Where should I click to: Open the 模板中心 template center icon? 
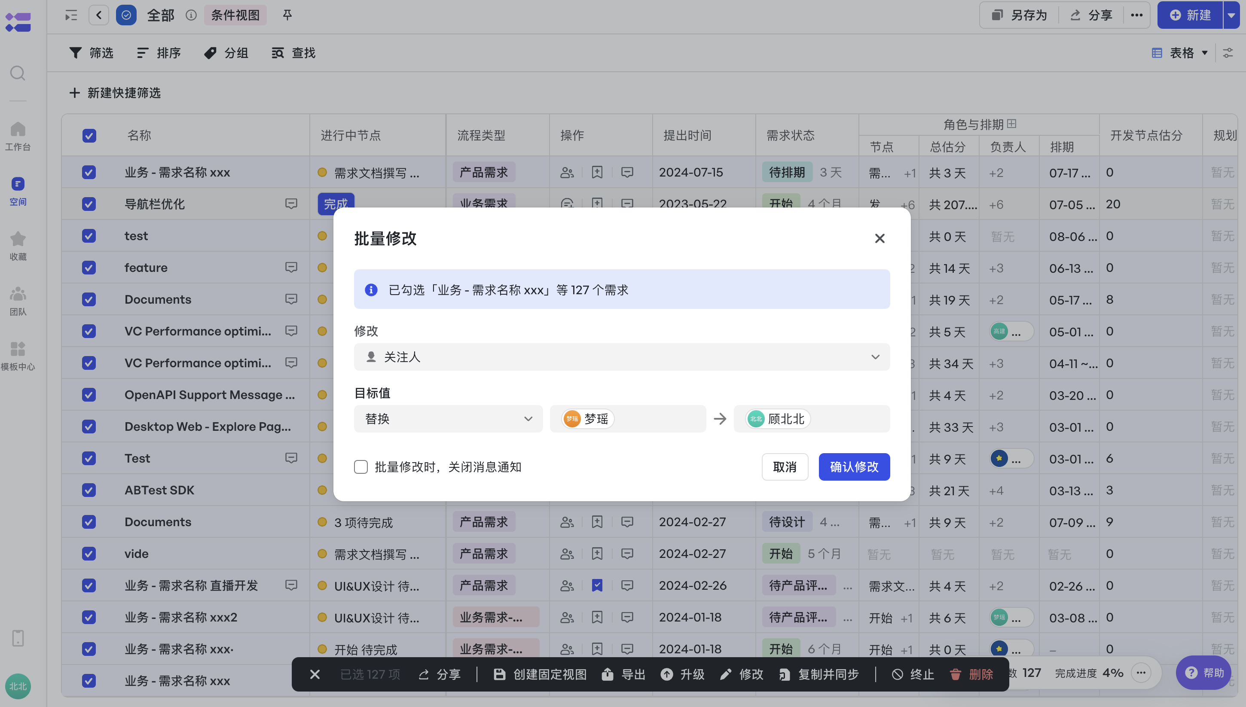[18, 356]
